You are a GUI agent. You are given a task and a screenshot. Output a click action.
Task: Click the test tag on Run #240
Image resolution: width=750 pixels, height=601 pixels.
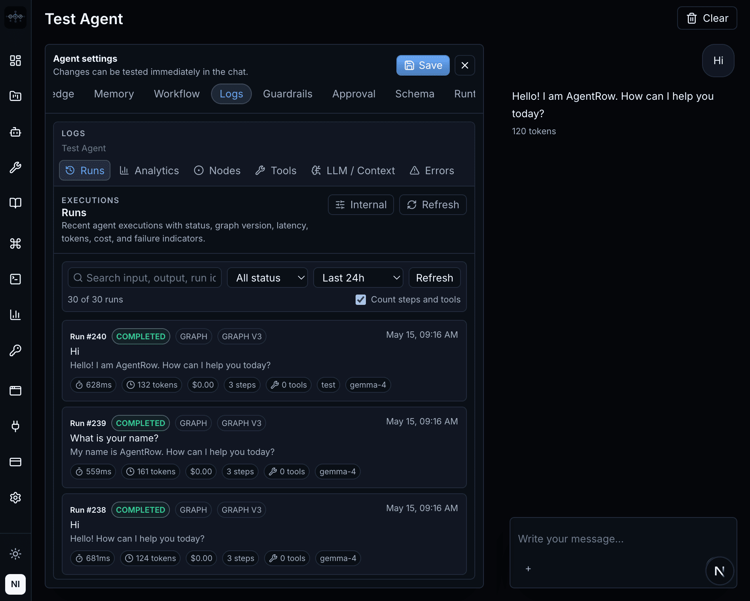pos(328,385)
